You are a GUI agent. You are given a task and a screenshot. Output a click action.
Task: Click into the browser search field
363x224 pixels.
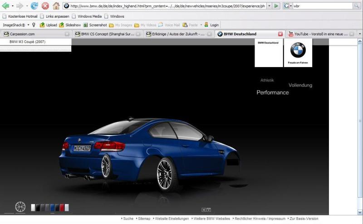322,6
